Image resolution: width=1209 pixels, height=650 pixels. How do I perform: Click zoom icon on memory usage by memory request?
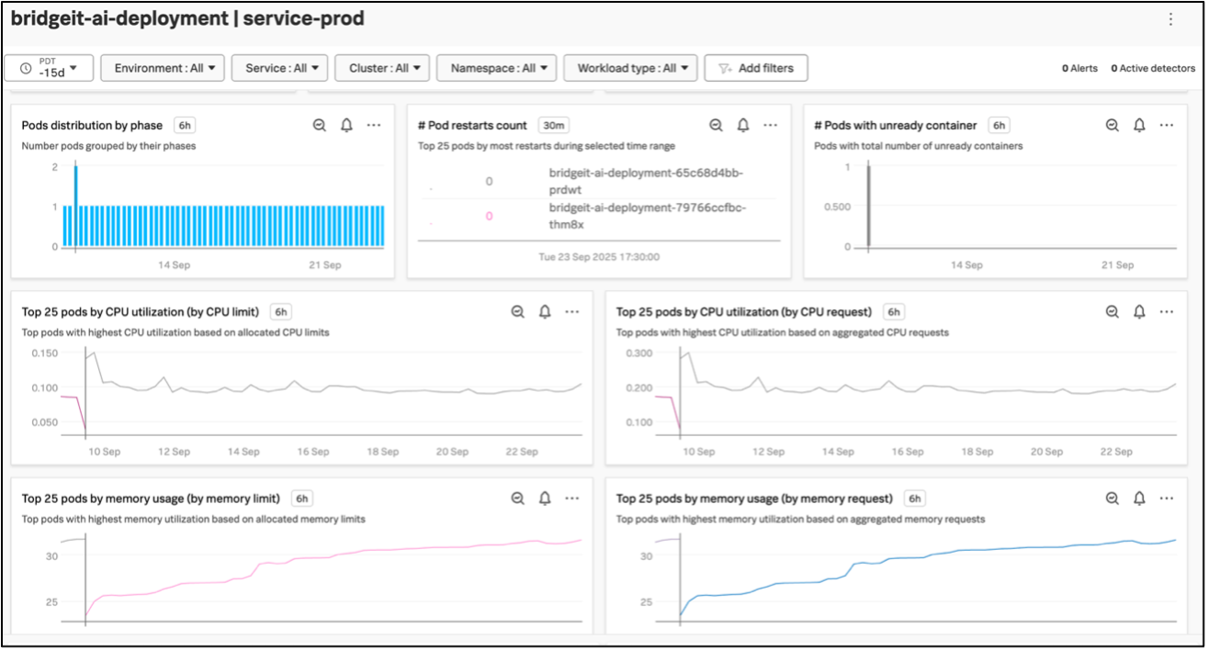click(x=1113, y=499)
